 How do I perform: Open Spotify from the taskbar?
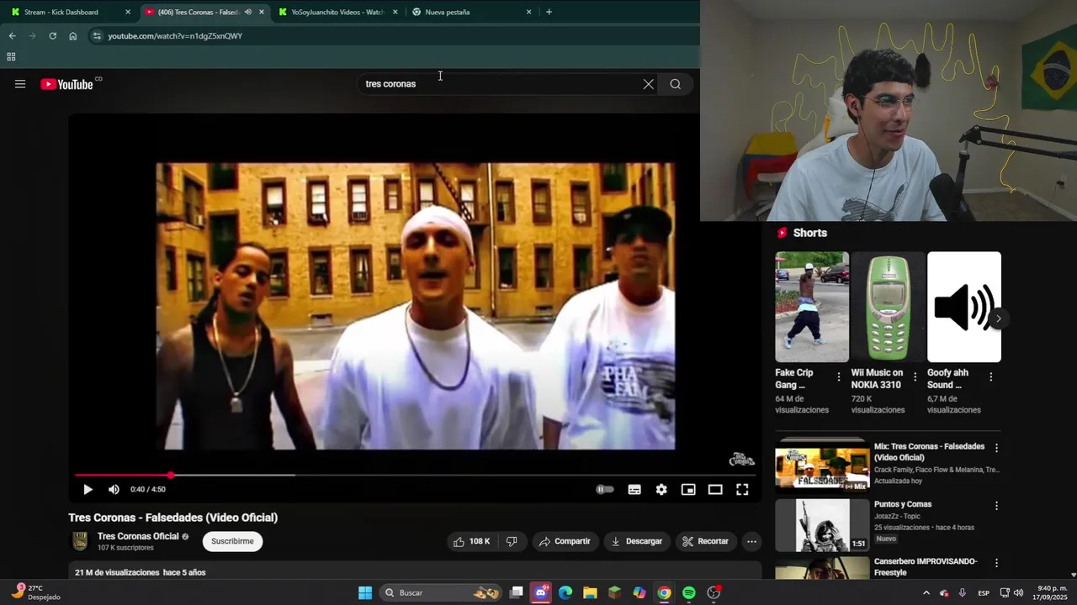689,592
